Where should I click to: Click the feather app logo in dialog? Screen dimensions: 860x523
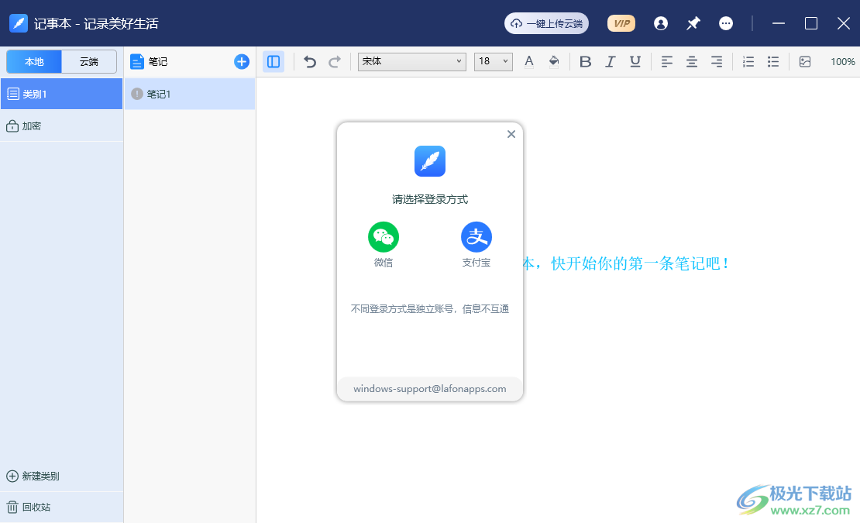click(430, 161)
